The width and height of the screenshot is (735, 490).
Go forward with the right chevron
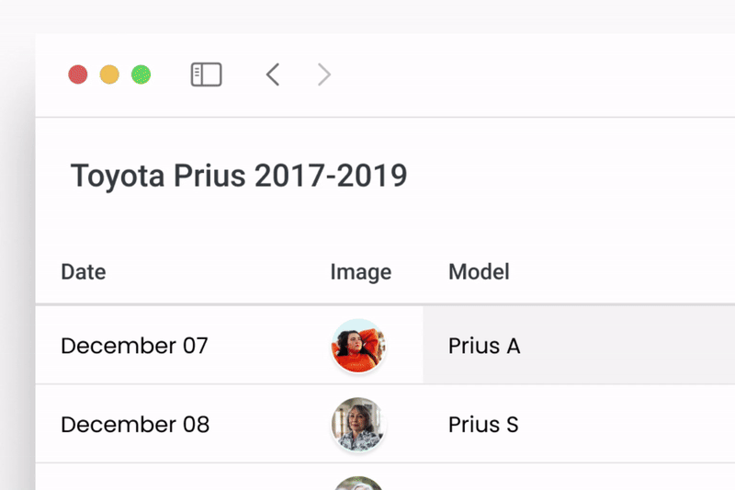tap(324, 74)
